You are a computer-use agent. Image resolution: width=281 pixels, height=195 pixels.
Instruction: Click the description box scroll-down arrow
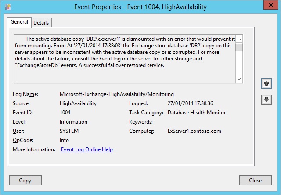[239, 79]
